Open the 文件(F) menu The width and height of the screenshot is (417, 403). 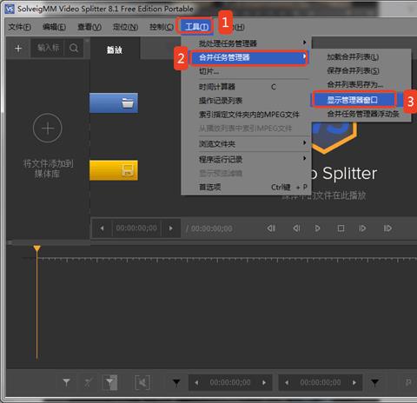coord(20,27)
